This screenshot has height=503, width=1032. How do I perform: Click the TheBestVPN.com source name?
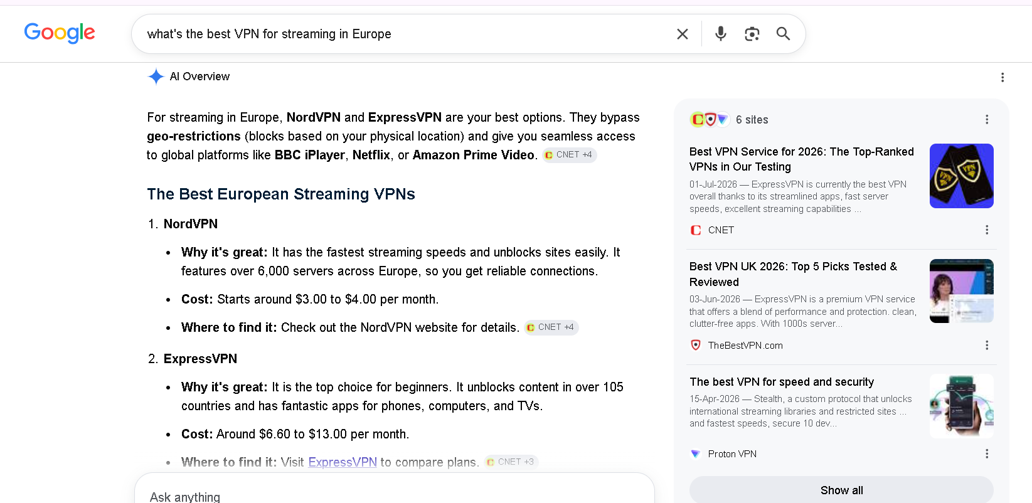[x=745, y=346]
